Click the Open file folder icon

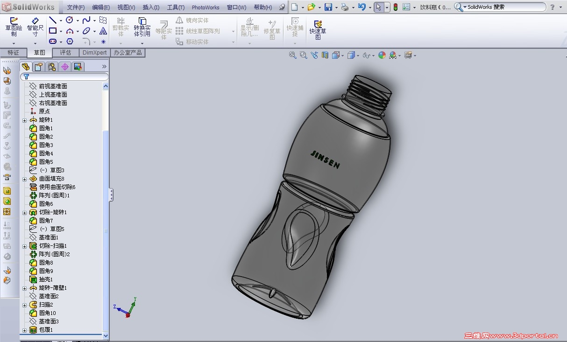tap(311, 7)
